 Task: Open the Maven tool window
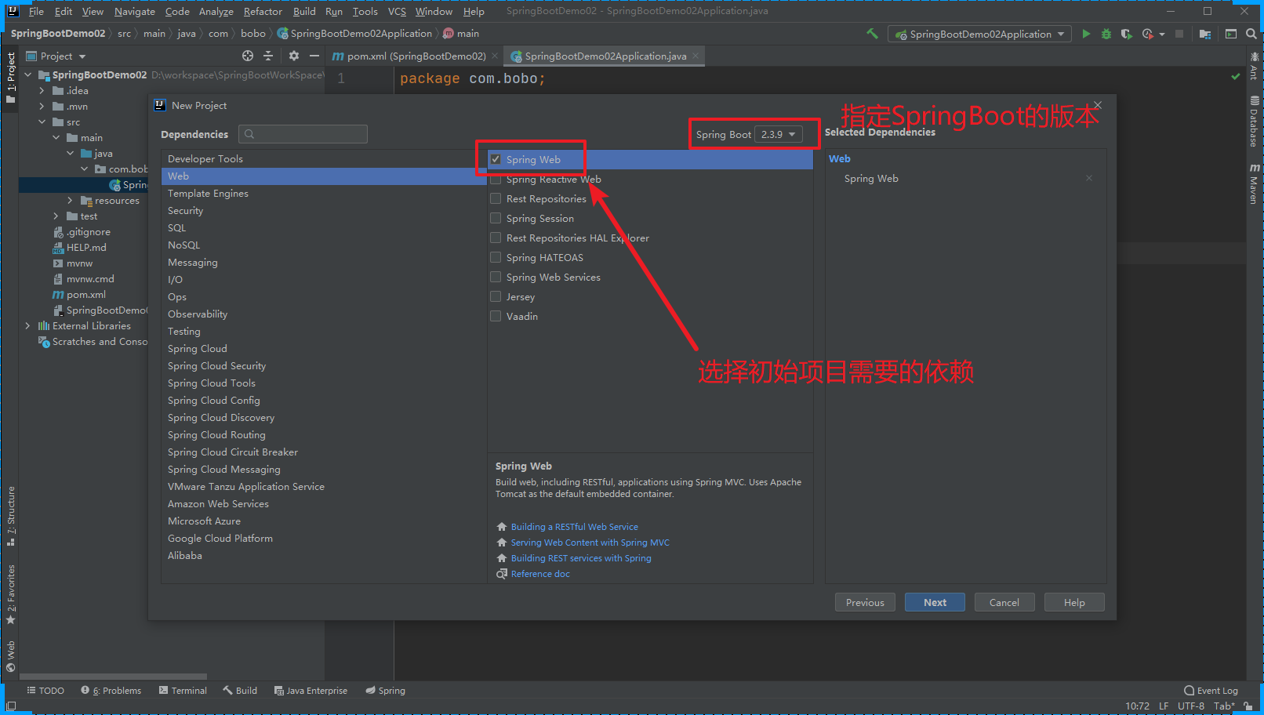[x=1255, y=183]
